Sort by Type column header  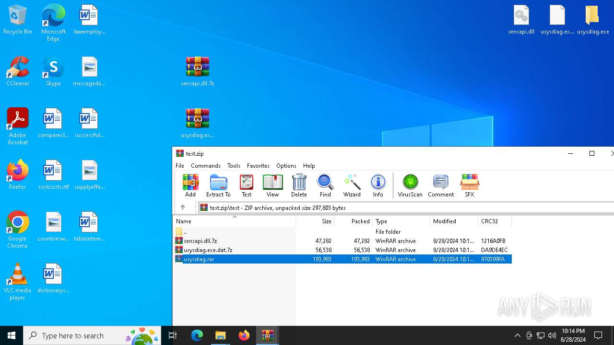pyautogui.click(x=401, y=221)
